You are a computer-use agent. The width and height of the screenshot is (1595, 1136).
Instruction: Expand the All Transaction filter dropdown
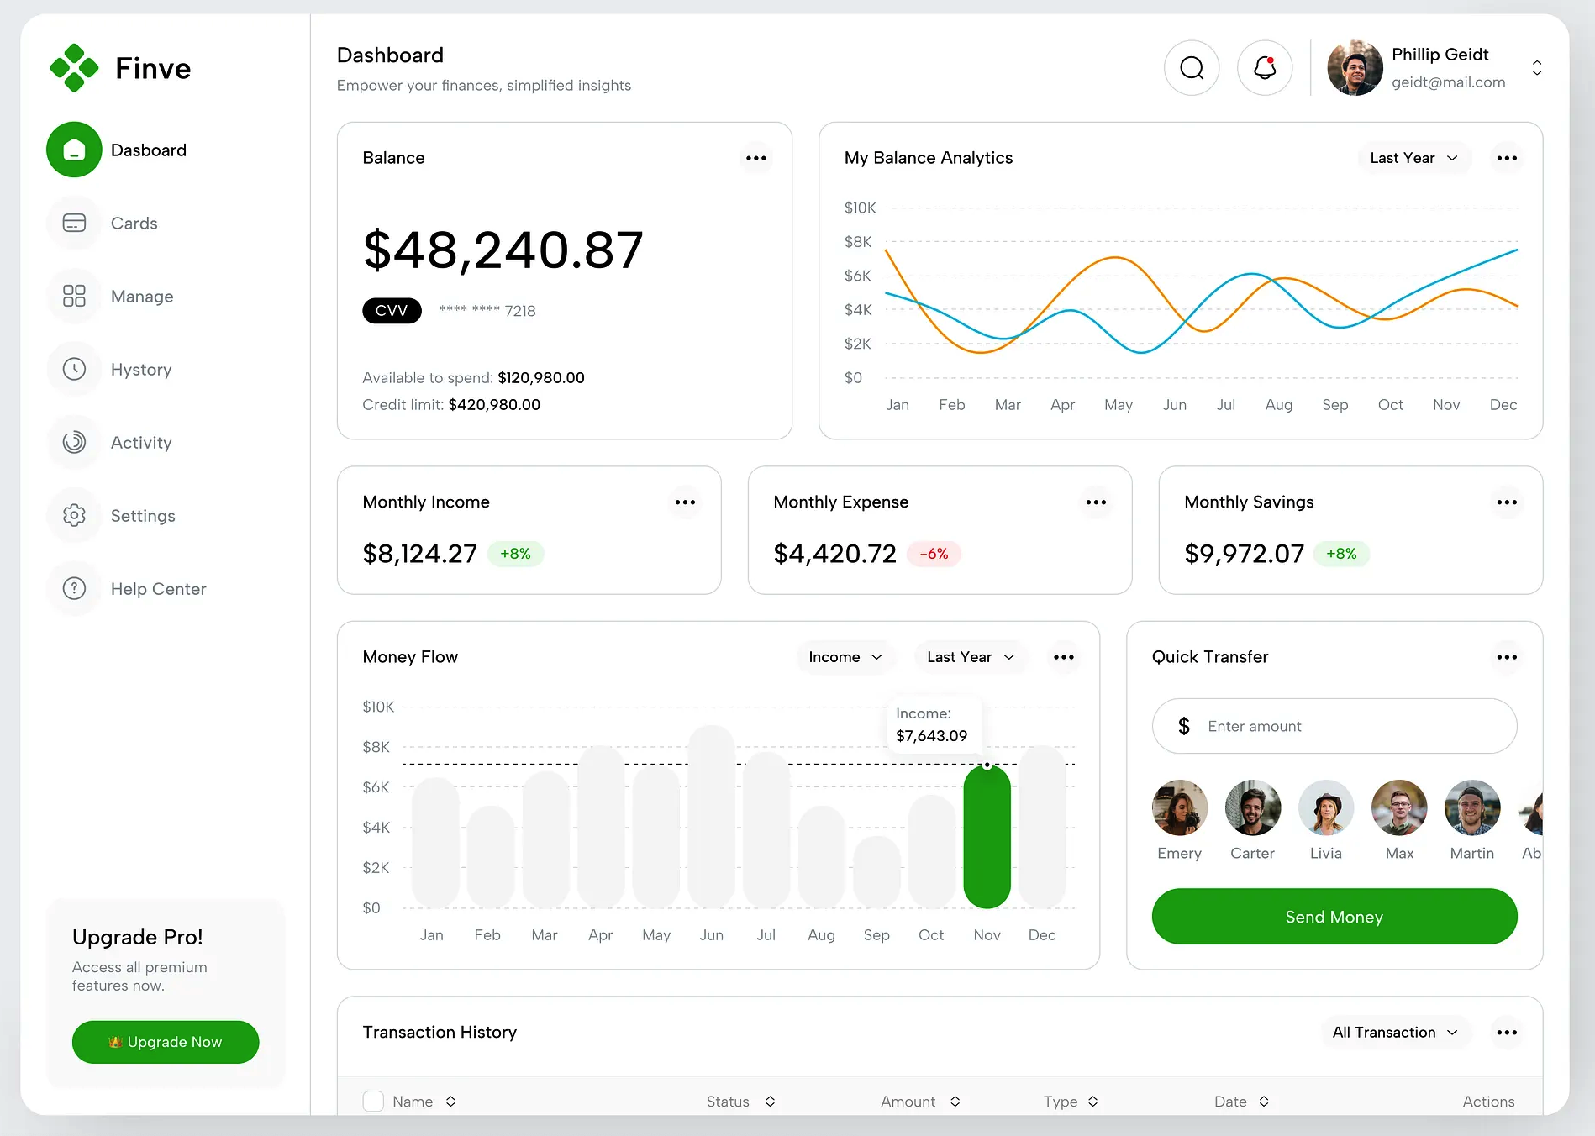pos(1394,1032)
